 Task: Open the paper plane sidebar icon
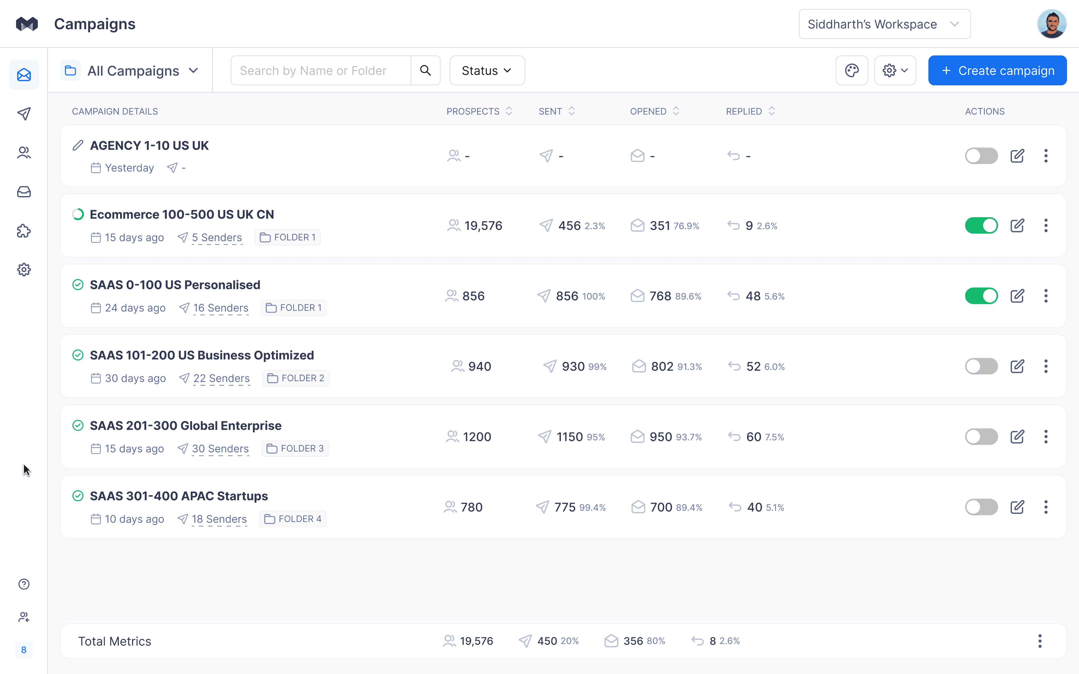[24, 114]
